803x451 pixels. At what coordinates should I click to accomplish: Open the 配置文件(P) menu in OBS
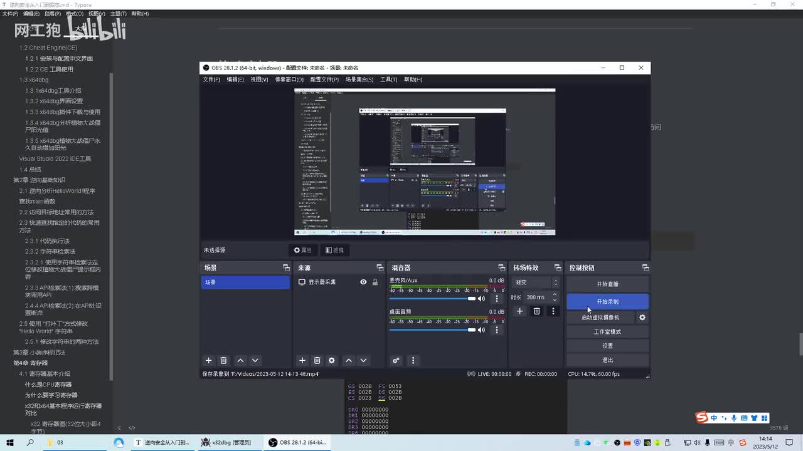coord(324,80)
